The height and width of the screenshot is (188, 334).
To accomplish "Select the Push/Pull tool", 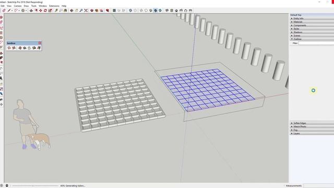I will (31, 10).
